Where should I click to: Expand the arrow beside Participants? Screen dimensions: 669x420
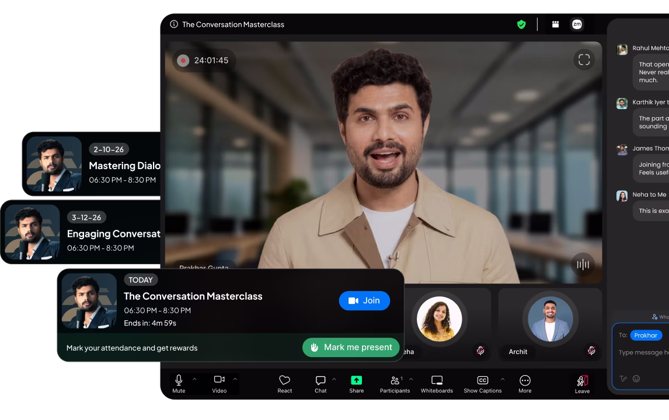point(412,379)
